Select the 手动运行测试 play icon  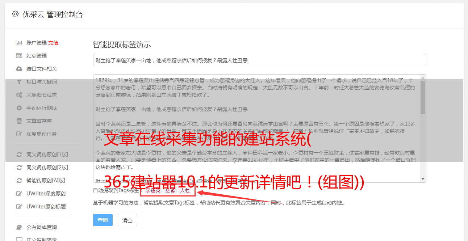click(19, 108)
